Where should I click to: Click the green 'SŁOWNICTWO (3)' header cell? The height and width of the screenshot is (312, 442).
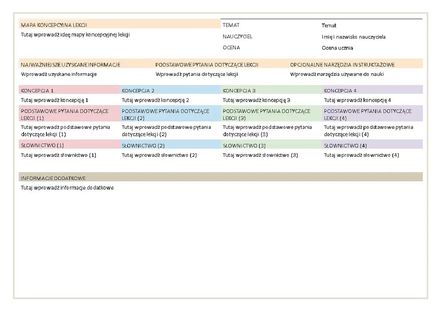271,145
